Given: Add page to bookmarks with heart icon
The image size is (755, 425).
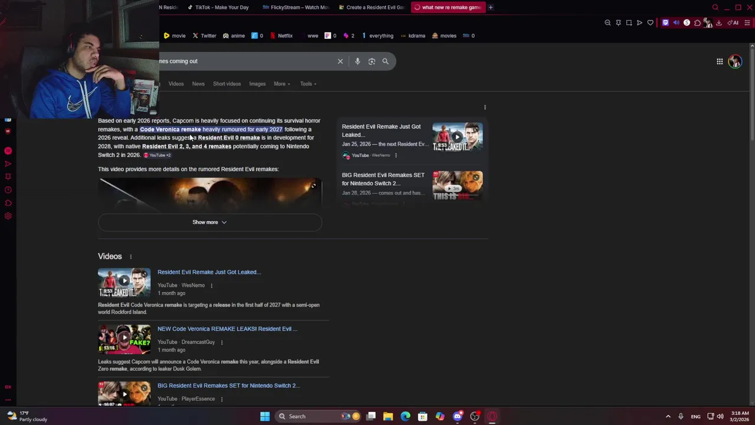Looking at the screenshot, I should 650,23.
